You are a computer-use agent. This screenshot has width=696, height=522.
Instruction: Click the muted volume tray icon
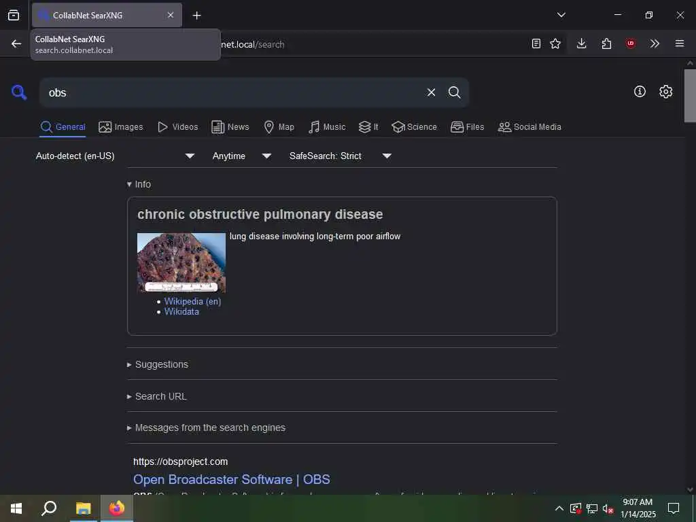(608, 508)
